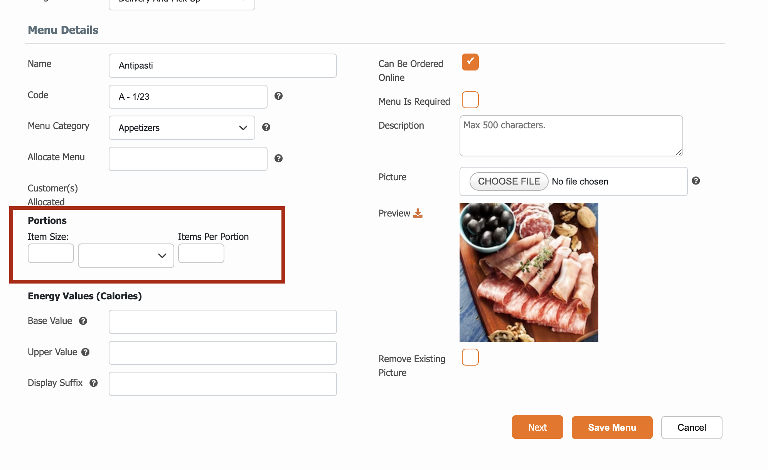Click the Menu Details heading

click(x=63, y=30)
